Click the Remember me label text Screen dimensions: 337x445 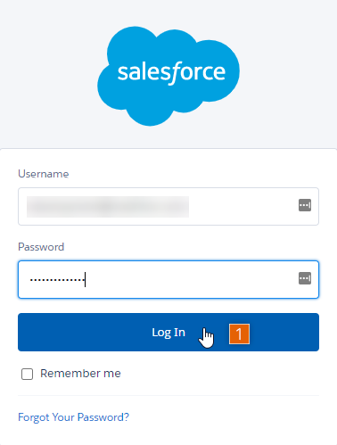click(x=80, y=374)
